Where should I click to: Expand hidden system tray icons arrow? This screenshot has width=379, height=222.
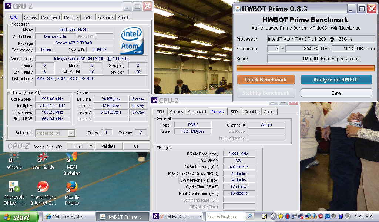coord(274,216)
